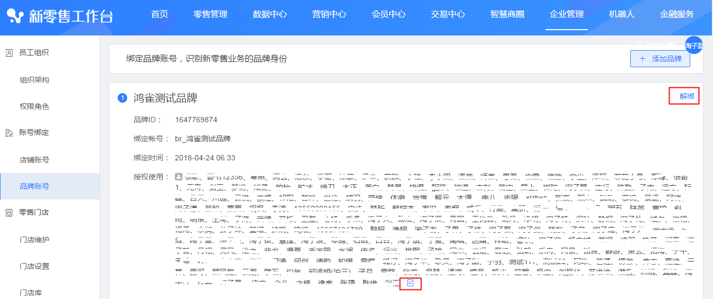Open 权限角色 in the sidebar

click(34, 106)
